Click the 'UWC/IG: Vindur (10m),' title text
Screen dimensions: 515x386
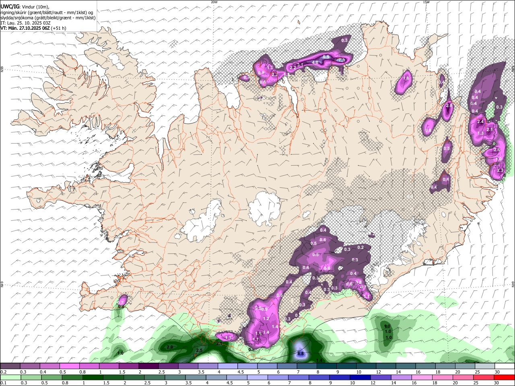[25, 7]
